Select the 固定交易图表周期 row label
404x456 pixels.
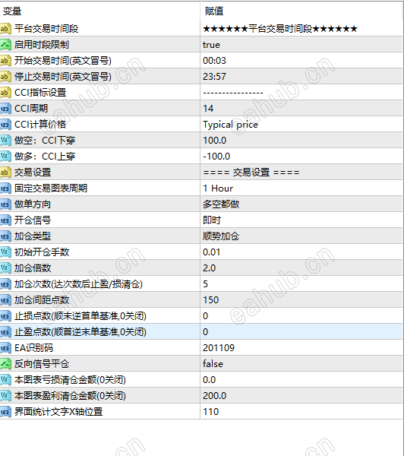click(x=51, y=188)
